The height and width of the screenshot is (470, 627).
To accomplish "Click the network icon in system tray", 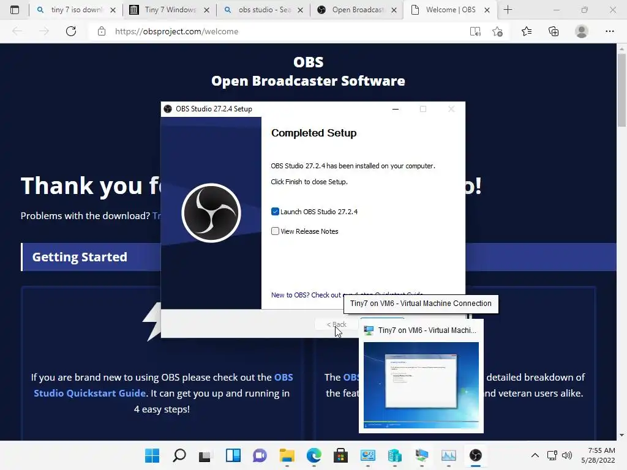I will 552,455.
